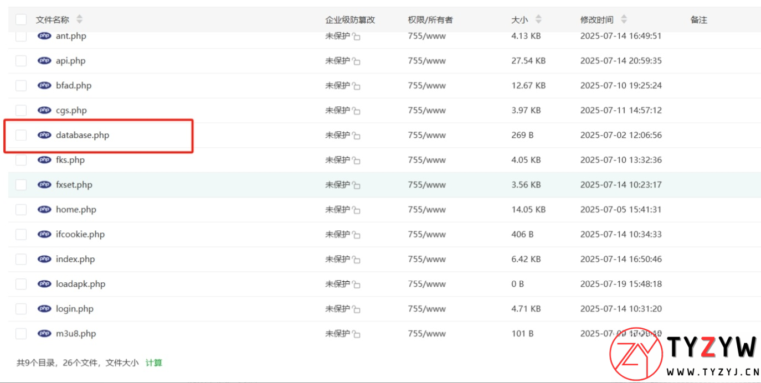Toggle the select-all checkbox in the header
This screenshot has height=383, width=761.
coord(21,19)
